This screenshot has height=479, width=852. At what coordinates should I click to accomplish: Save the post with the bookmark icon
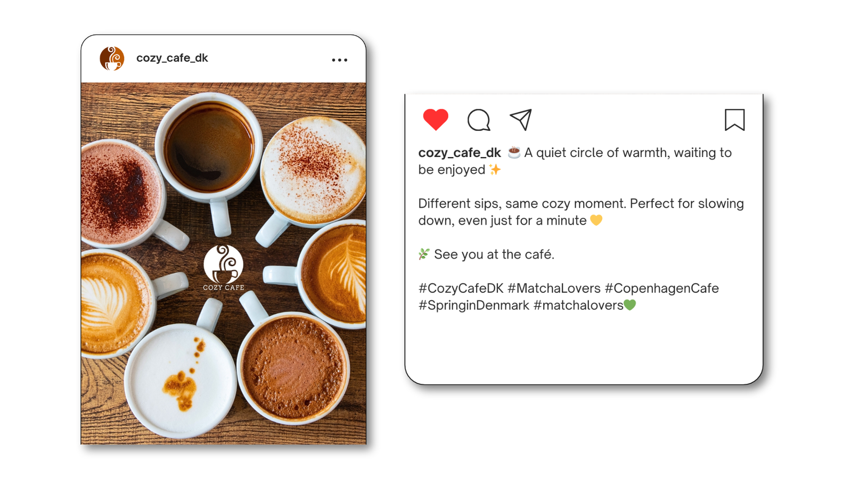tap(734, 120)
